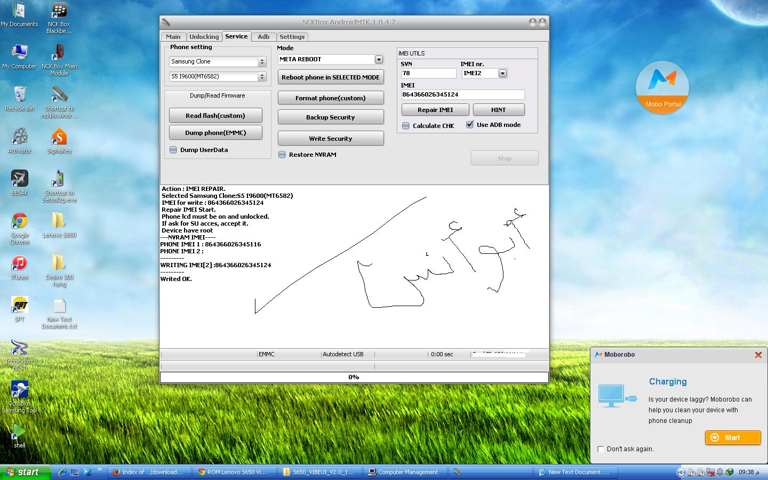Image resolution: width=768 pixels, height=480 pixels.
Task: Click EMMC status bar entry
Action: [266, 354]
